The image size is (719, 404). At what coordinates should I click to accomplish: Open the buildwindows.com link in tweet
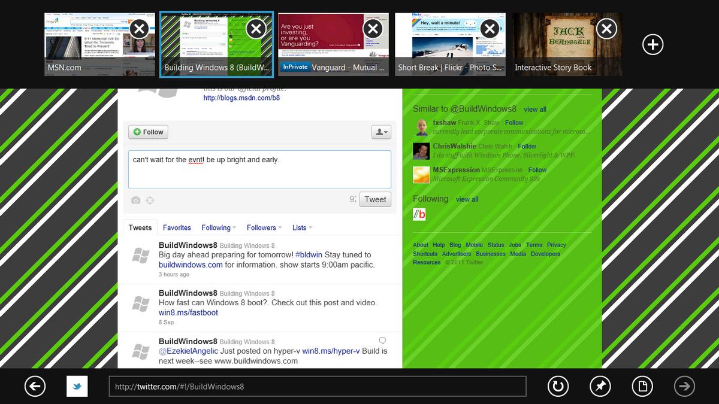coord(191,265)
